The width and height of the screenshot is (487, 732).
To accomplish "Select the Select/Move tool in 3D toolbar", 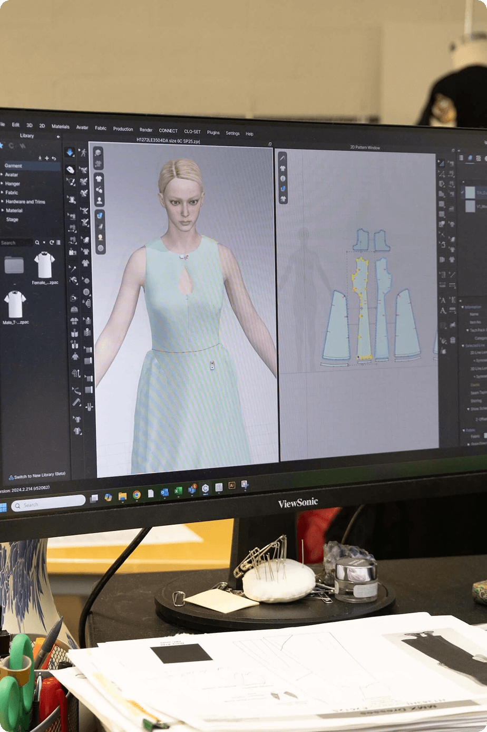I will (x=70, y=169).
